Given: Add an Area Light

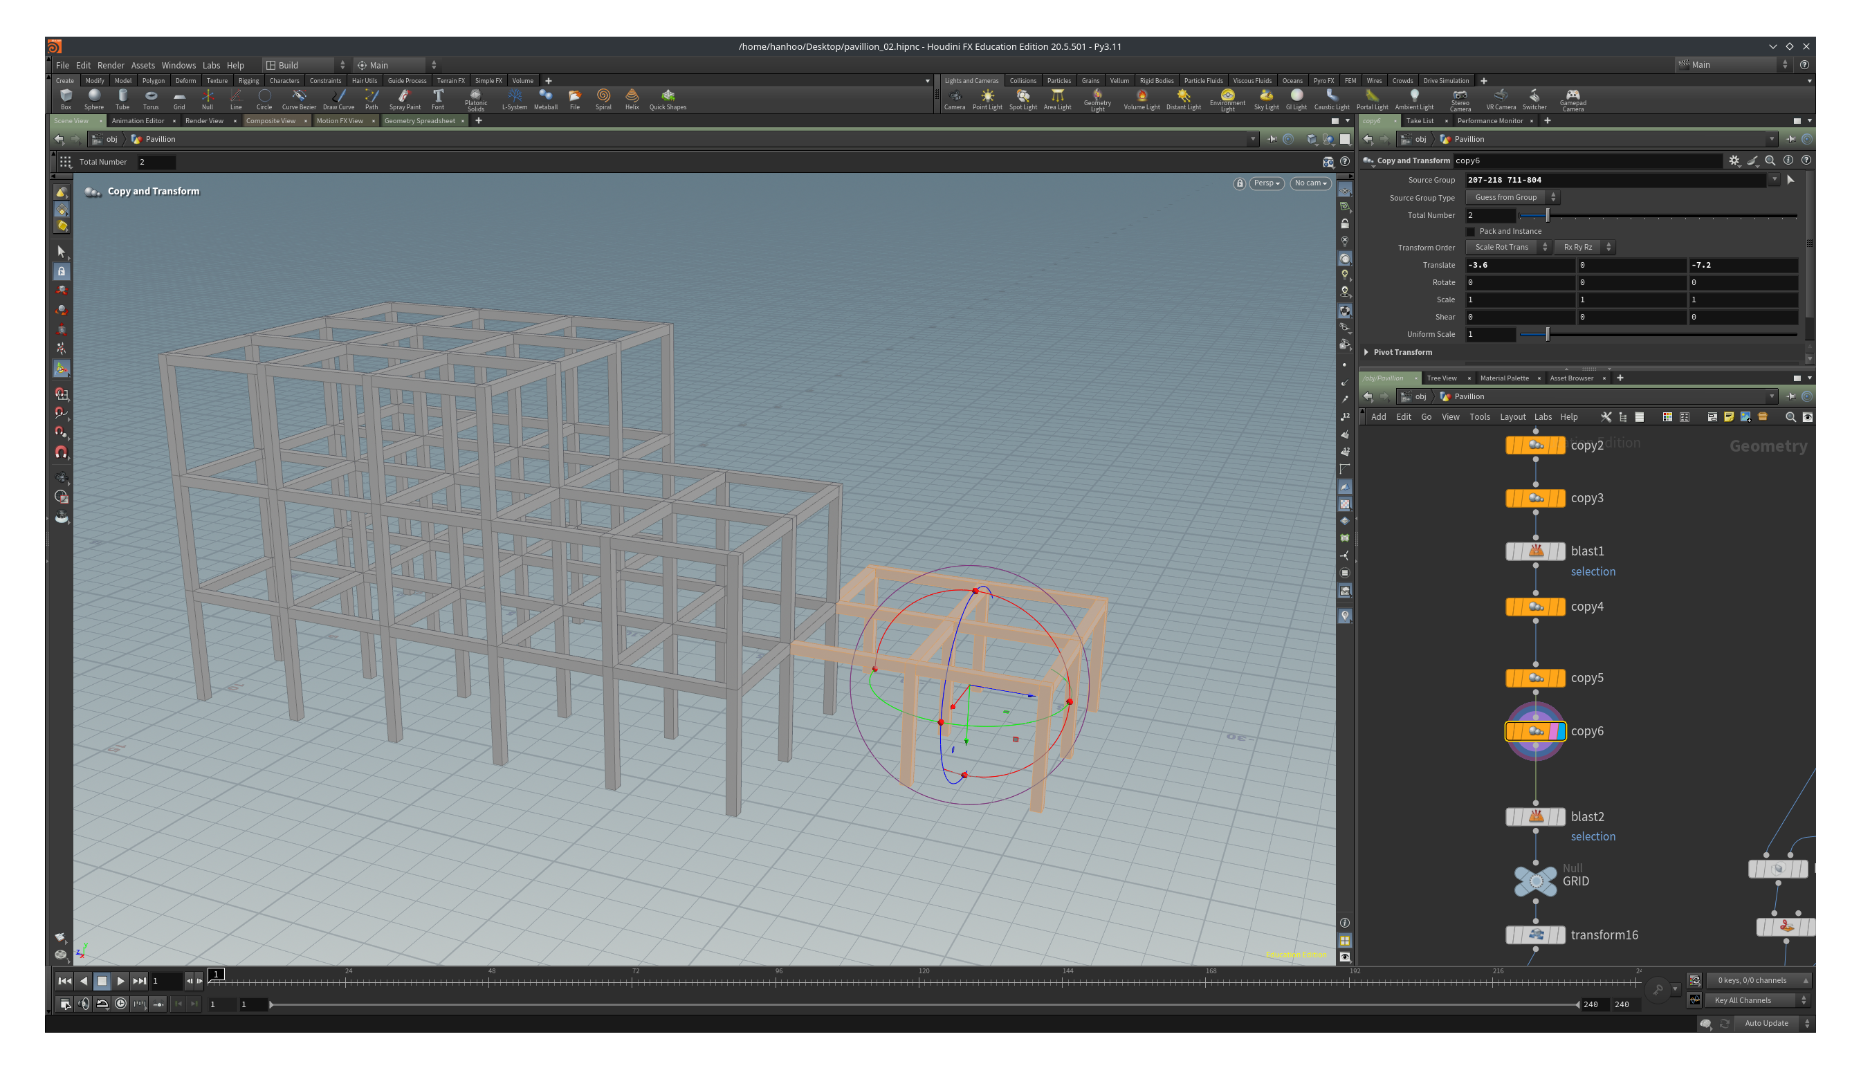Looking at the screenshot, I should pyautogui.click(x=1058, y=100).
